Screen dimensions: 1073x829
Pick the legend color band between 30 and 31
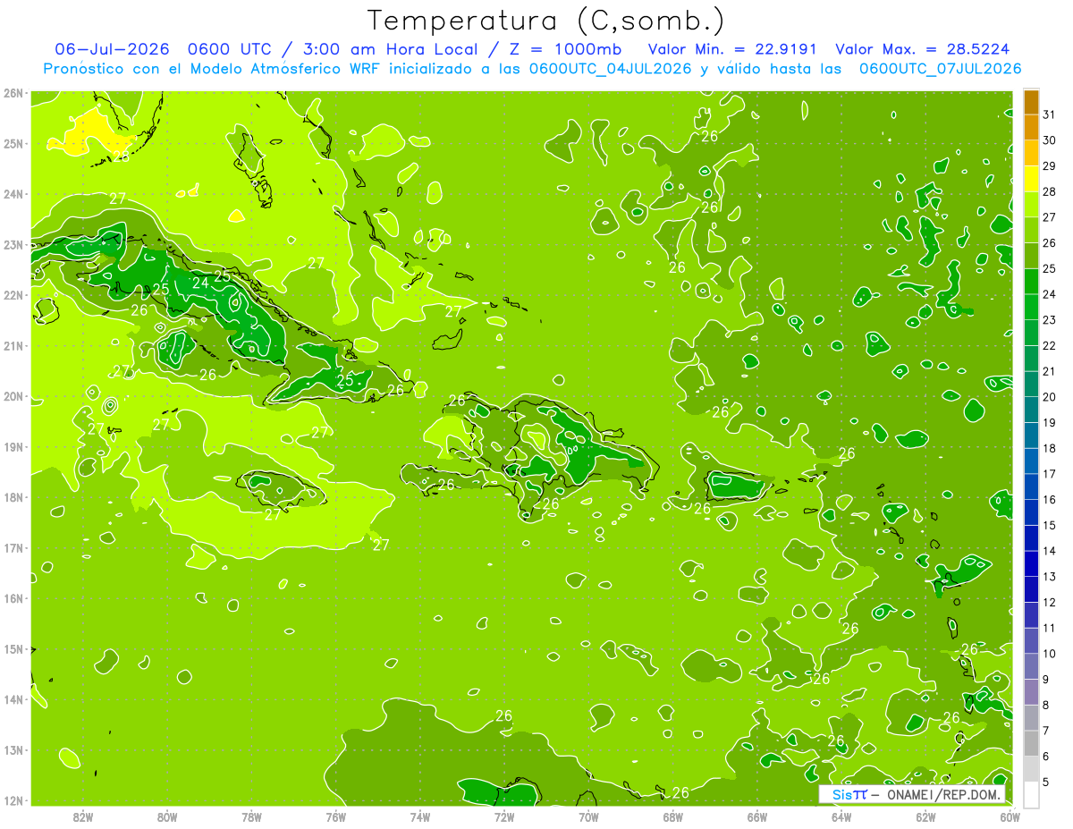1031,127
